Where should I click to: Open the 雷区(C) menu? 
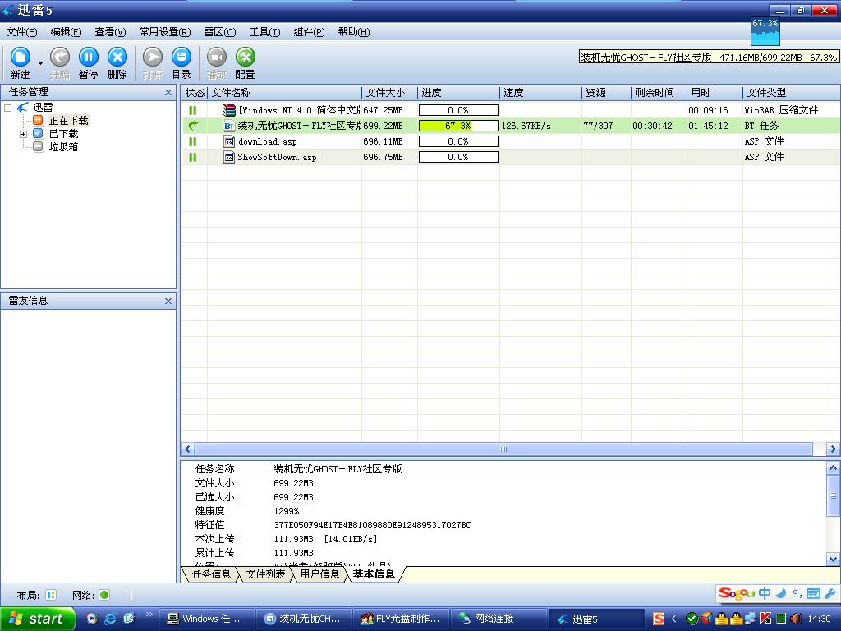point(220,32)
